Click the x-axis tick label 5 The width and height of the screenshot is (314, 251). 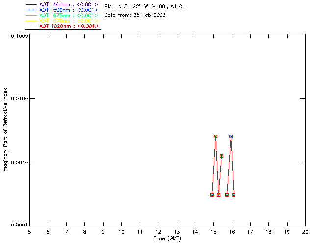coord(29,232)
